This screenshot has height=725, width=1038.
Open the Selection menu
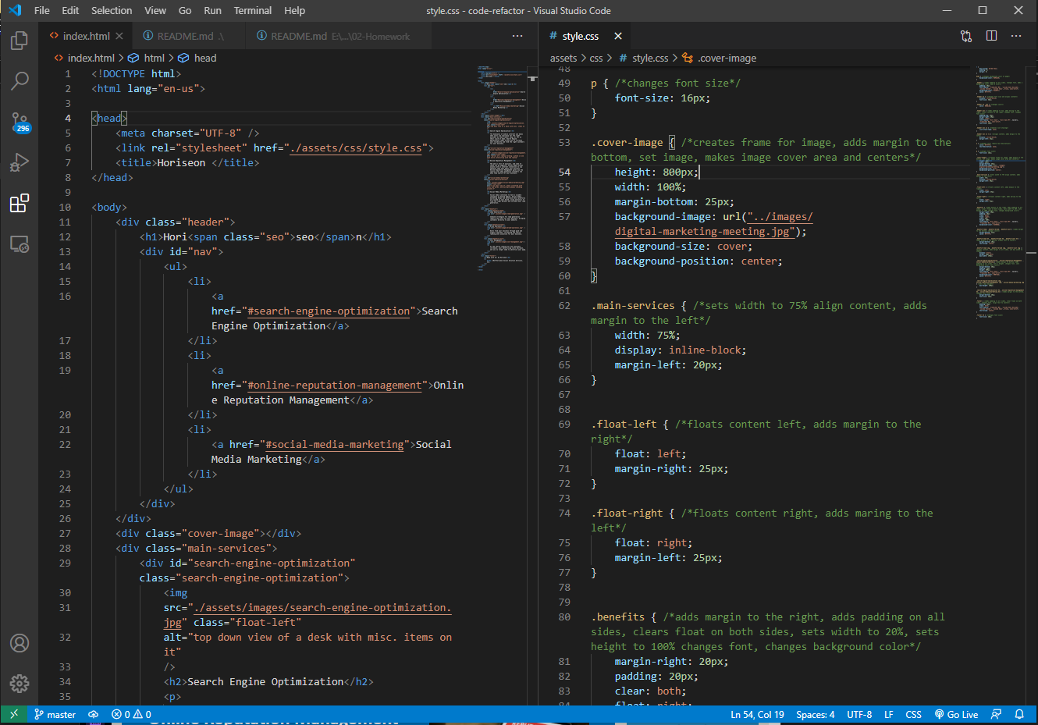click(112, 10)
